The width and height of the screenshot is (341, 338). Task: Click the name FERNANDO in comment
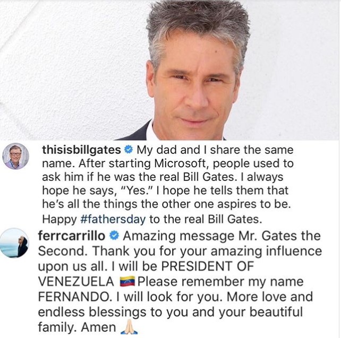pyautogui.click(x=74, y=297)
